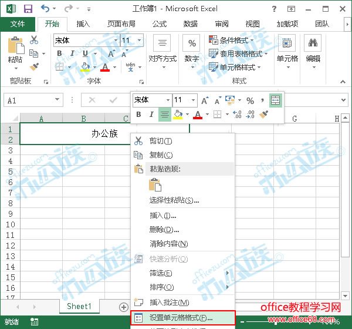The width and height of the screenshot is (352, 329).
Task: Click the vertical scrollbar down arrow
Action: 345,296
